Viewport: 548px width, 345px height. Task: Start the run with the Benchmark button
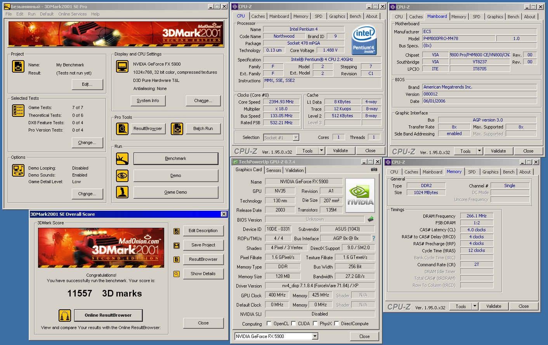[176, 158]
